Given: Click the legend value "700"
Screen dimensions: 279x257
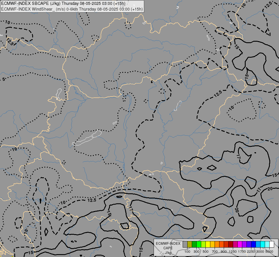Looking at the screenshot, I should tap(215, 252).
